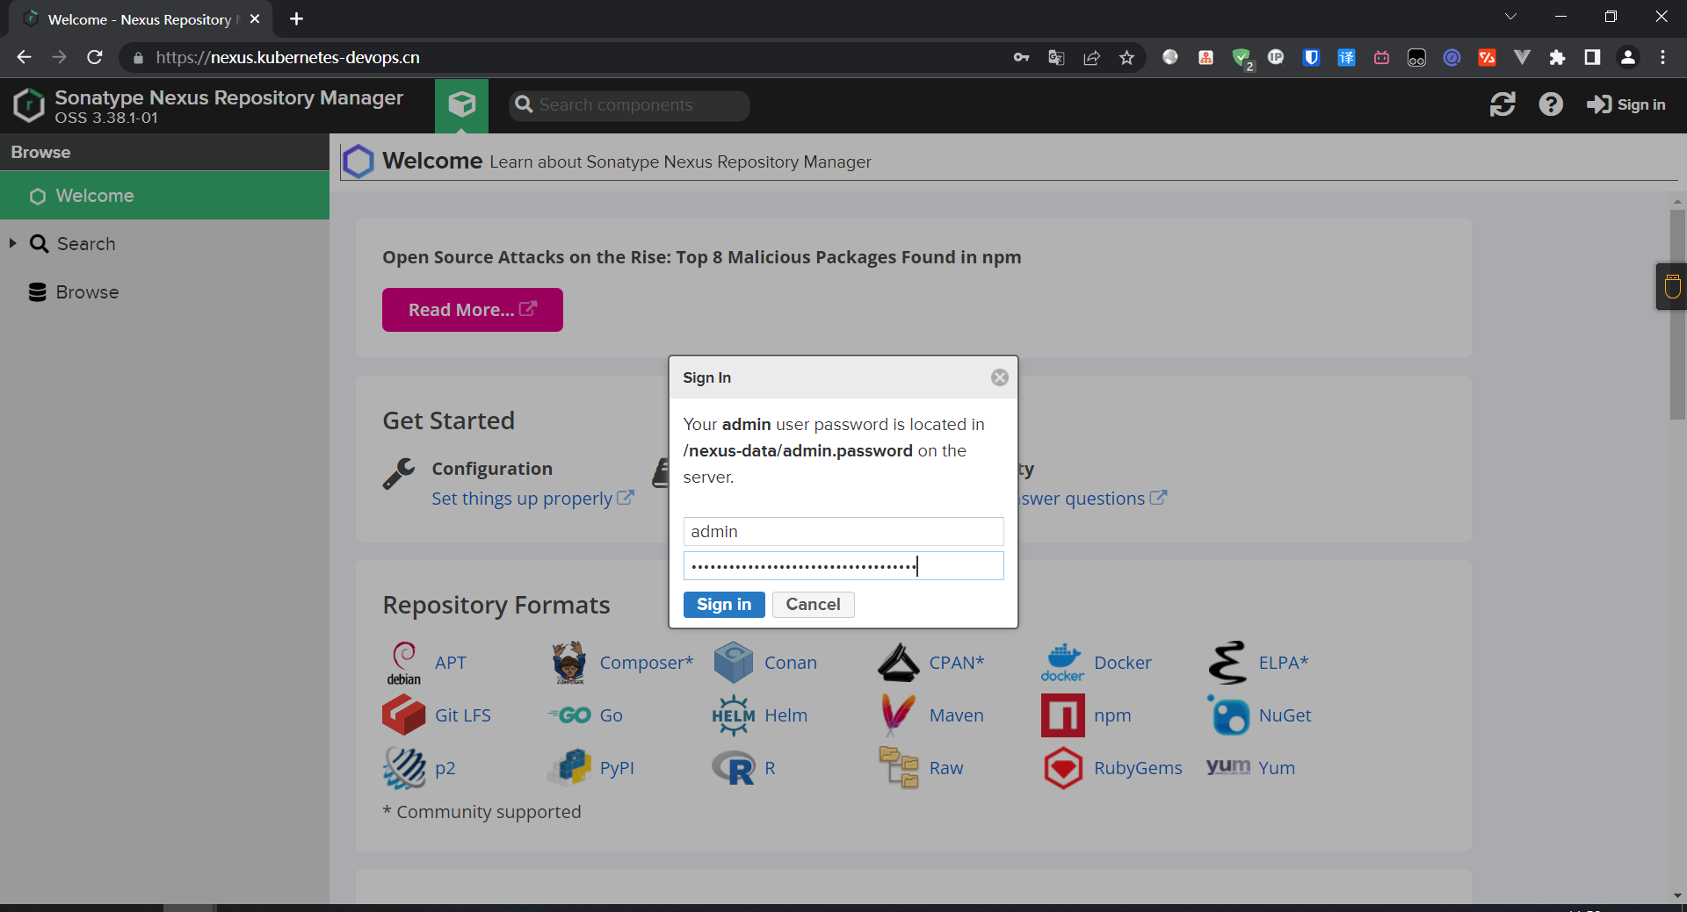Close the Welcome - Nexus Repository tab

[255, 18]
